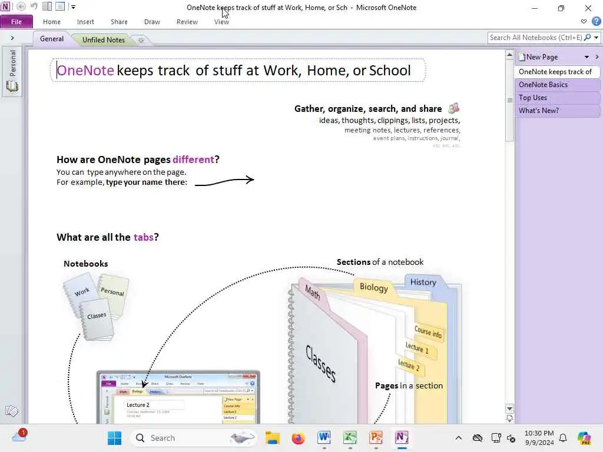Viewport: 603px width, 452px height.
Task: Expand the notebook navigation bar chevron
Action: pos(12,38)
